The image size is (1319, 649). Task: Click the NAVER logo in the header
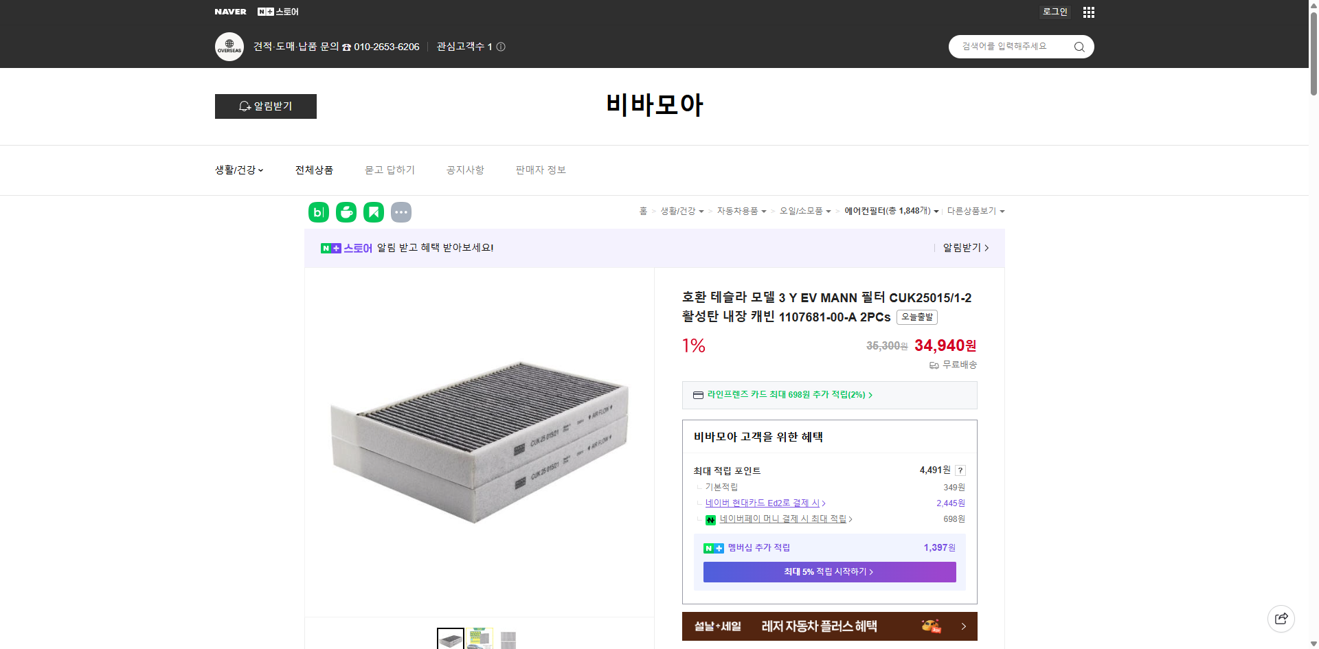(231, 12)
